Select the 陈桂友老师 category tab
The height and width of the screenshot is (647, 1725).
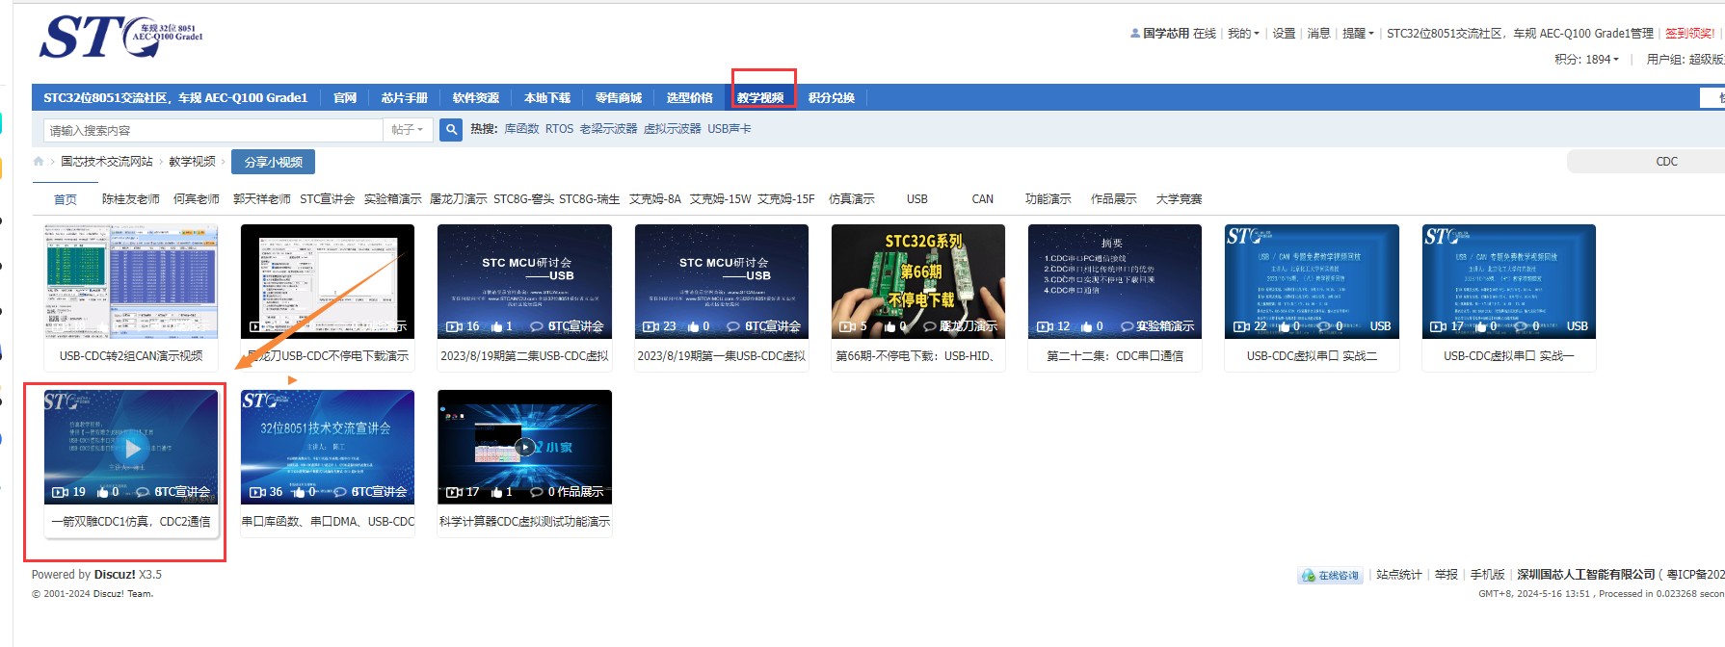pyautogui.click(x=131, y=199)
